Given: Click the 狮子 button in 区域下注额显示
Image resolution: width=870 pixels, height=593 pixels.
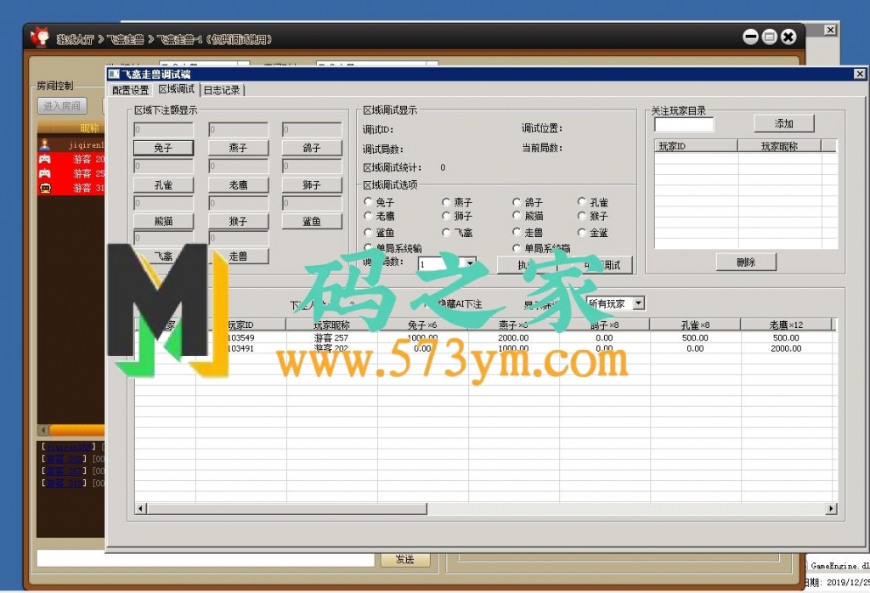Looking at the screenshot, I should (x=312, y=184).
